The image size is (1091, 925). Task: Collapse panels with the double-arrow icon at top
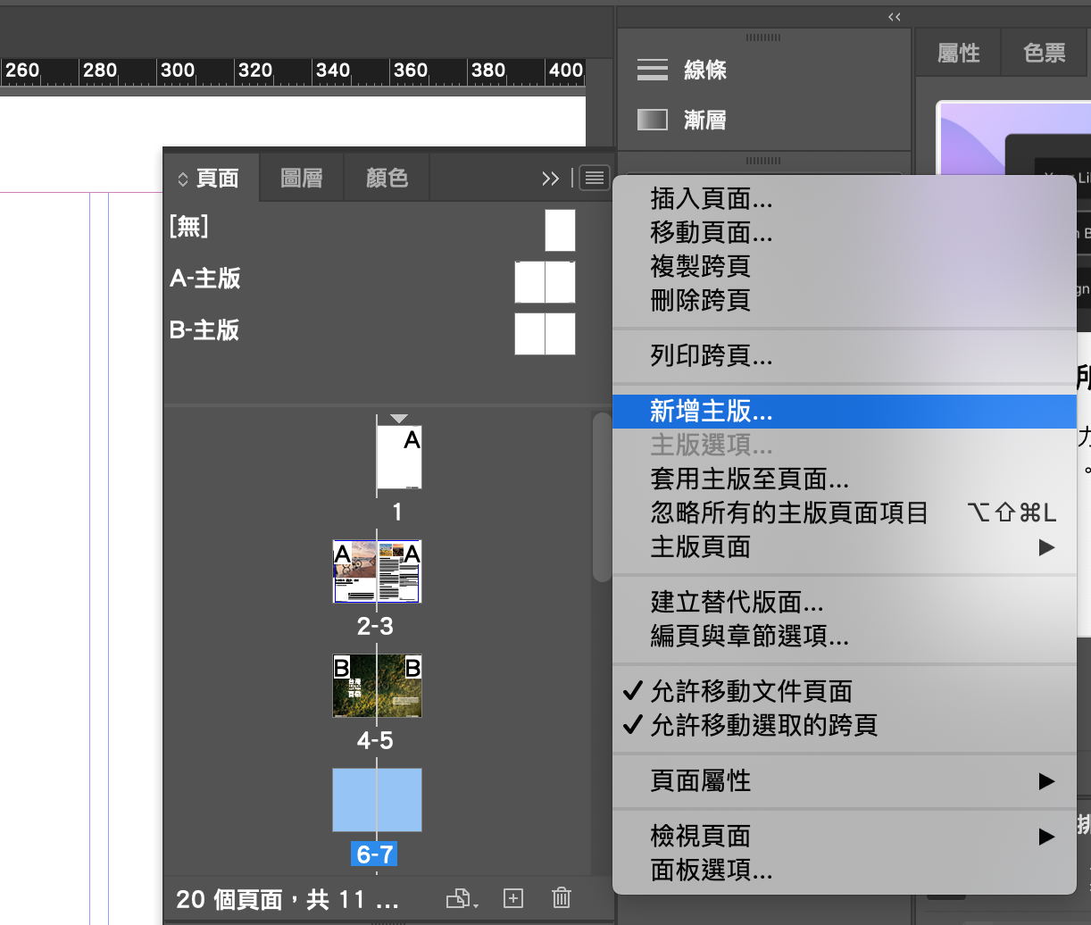(x=894, y=17)
